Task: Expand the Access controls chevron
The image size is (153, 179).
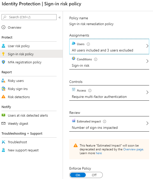Action: coord(147,92)
